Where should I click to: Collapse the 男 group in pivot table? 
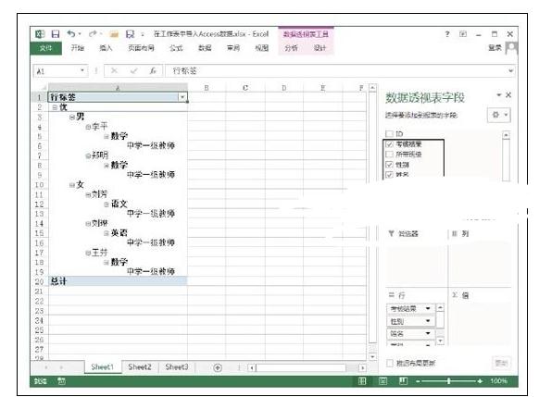pos(72,118)
